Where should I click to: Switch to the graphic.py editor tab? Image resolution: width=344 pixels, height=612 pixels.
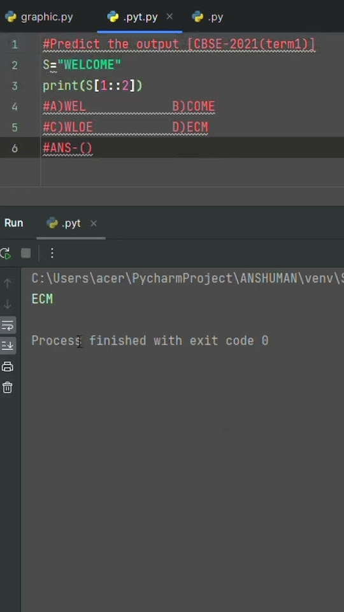39,17
